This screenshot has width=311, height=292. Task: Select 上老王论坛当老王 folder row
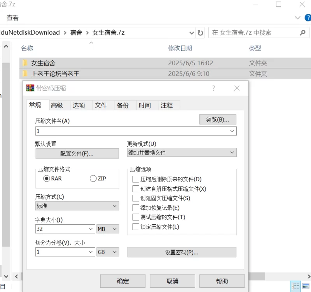pyautogui.click(x=165, y=74)
